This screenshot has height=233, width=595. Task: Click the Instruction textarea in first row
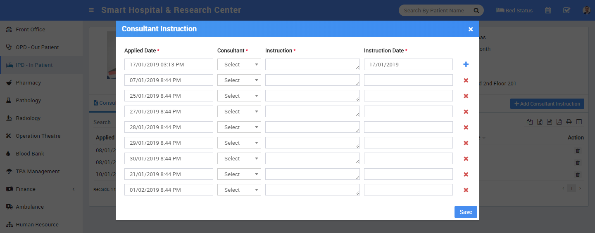pos(312,64)
